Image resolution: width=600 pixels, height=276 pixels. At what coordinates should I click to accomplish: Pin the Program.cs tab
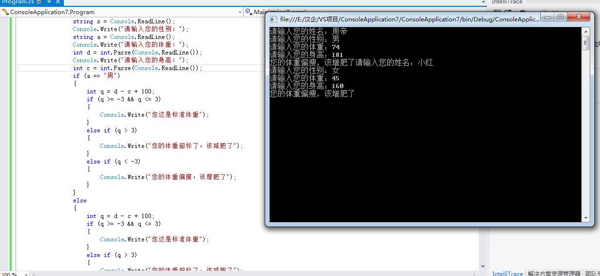(x=48, y=2)
